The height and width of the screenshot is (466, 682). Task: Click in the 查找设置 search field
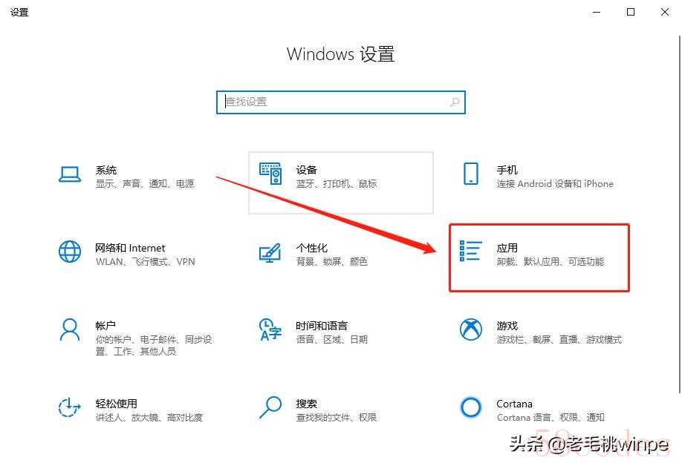pyautogui.click(x=340, y=102)
